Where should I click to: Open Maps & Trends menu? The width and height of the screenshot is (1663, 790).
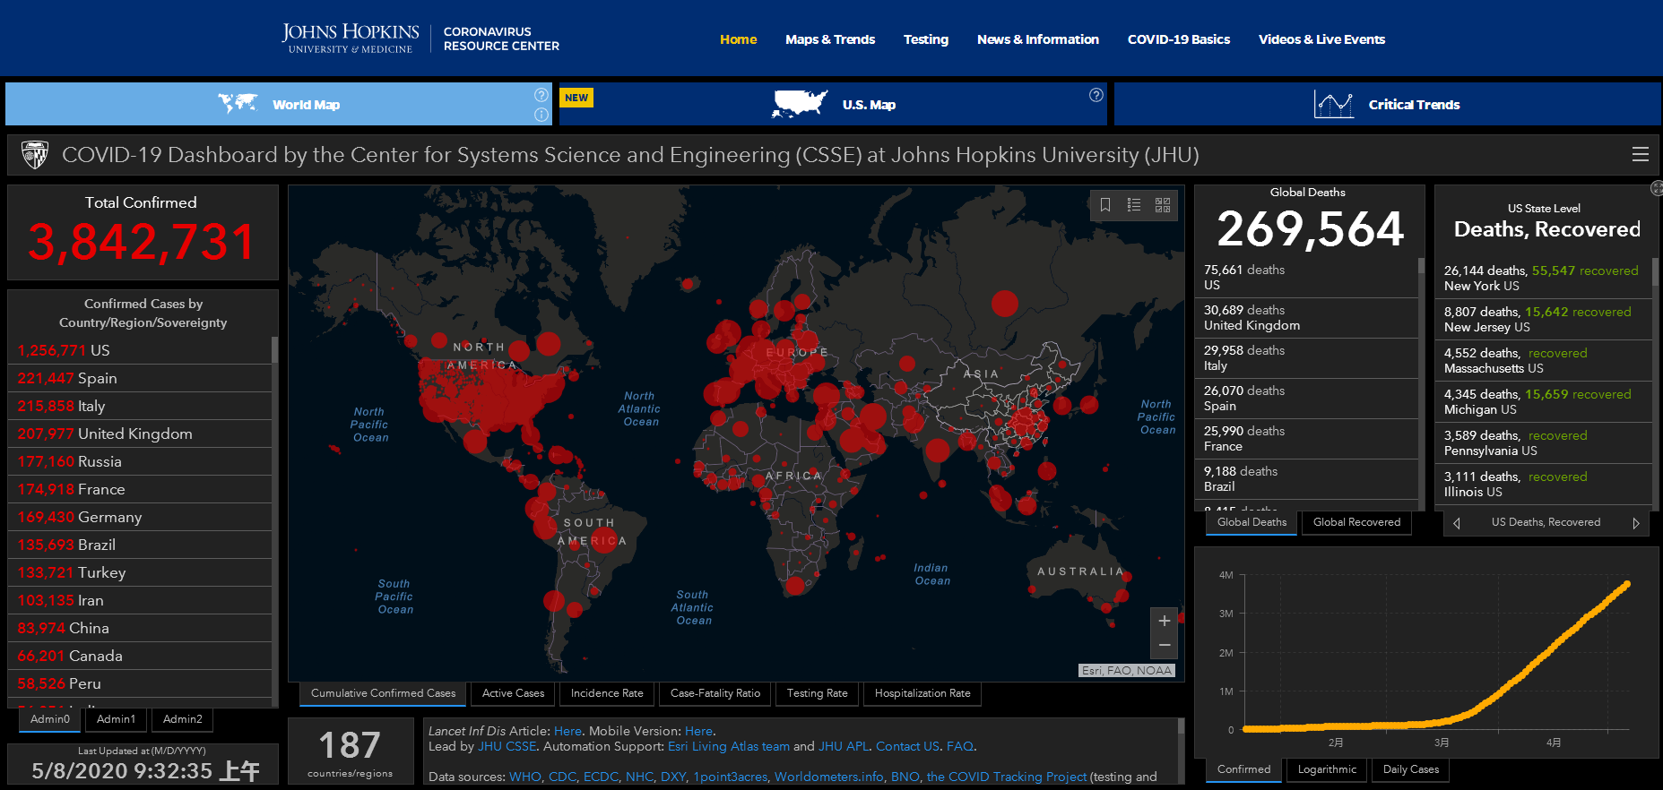(x=829, y=39)
